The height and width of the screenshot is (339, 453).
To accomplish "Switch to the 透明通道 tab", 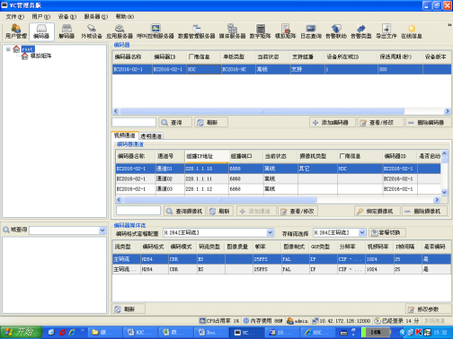I will point(151,136).
